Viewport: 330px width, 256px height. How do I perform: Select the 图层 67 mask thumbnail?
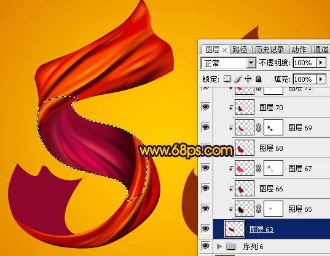point(273,168)
